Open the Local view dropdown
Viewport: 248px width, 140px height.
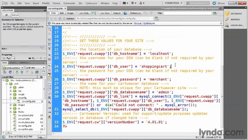(x=35, y=68)
